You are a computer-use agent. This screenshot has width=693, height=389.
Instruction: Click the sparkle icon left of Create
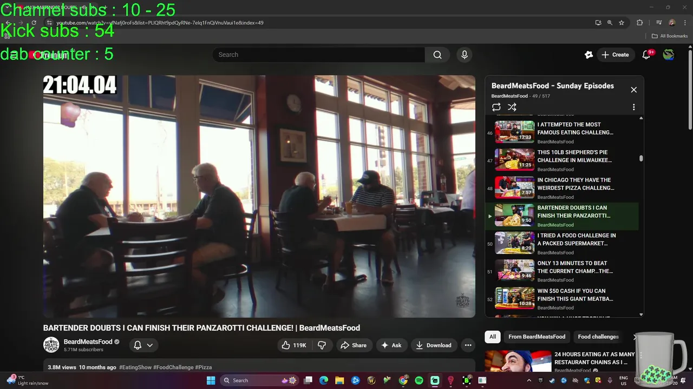589,55
